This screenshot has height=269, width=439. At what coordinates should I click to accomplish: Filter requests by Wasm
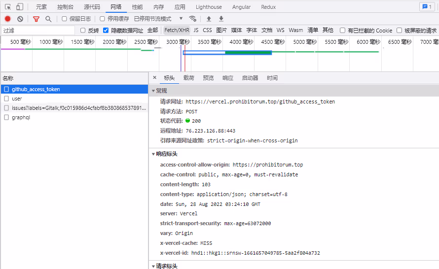[x=296, y=30]
